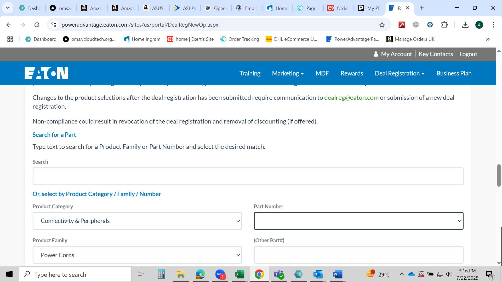Screen dimensions: 502x282
Task: Open the Windows Start menu
Action: [9, 274]
